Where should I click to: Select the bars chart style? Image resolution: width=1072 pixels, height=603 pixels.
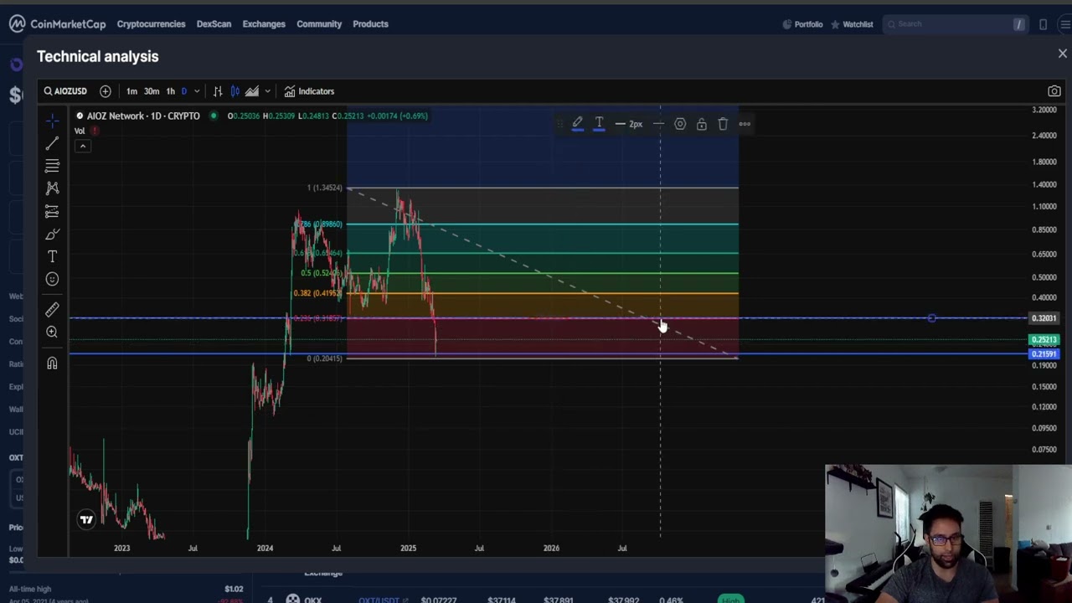click(218, 91)
